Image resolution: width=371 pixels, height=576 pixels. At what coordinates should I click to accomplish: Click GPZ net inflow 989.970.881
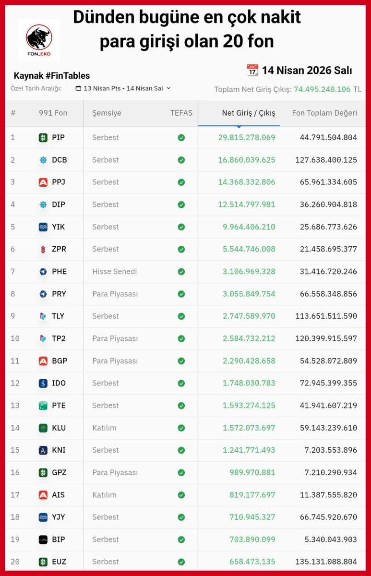pos(252,472)
